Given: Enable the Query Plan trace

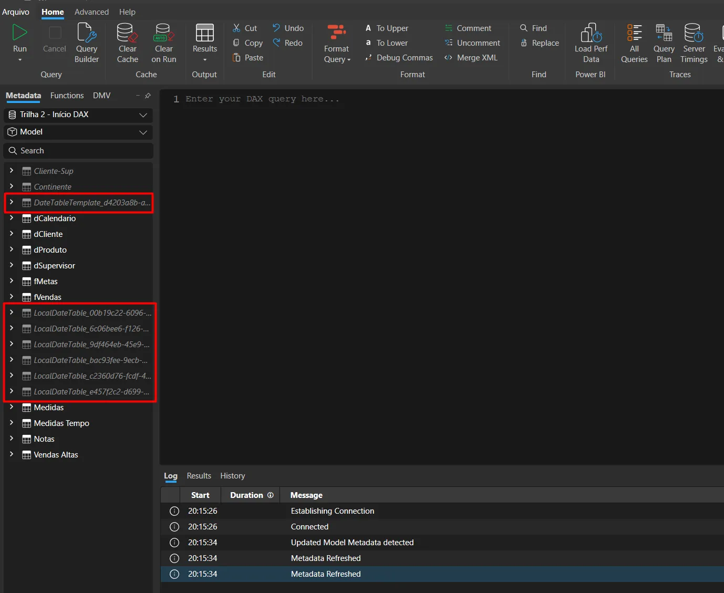Looking at the screenshot, I should (x=664, y=33).
